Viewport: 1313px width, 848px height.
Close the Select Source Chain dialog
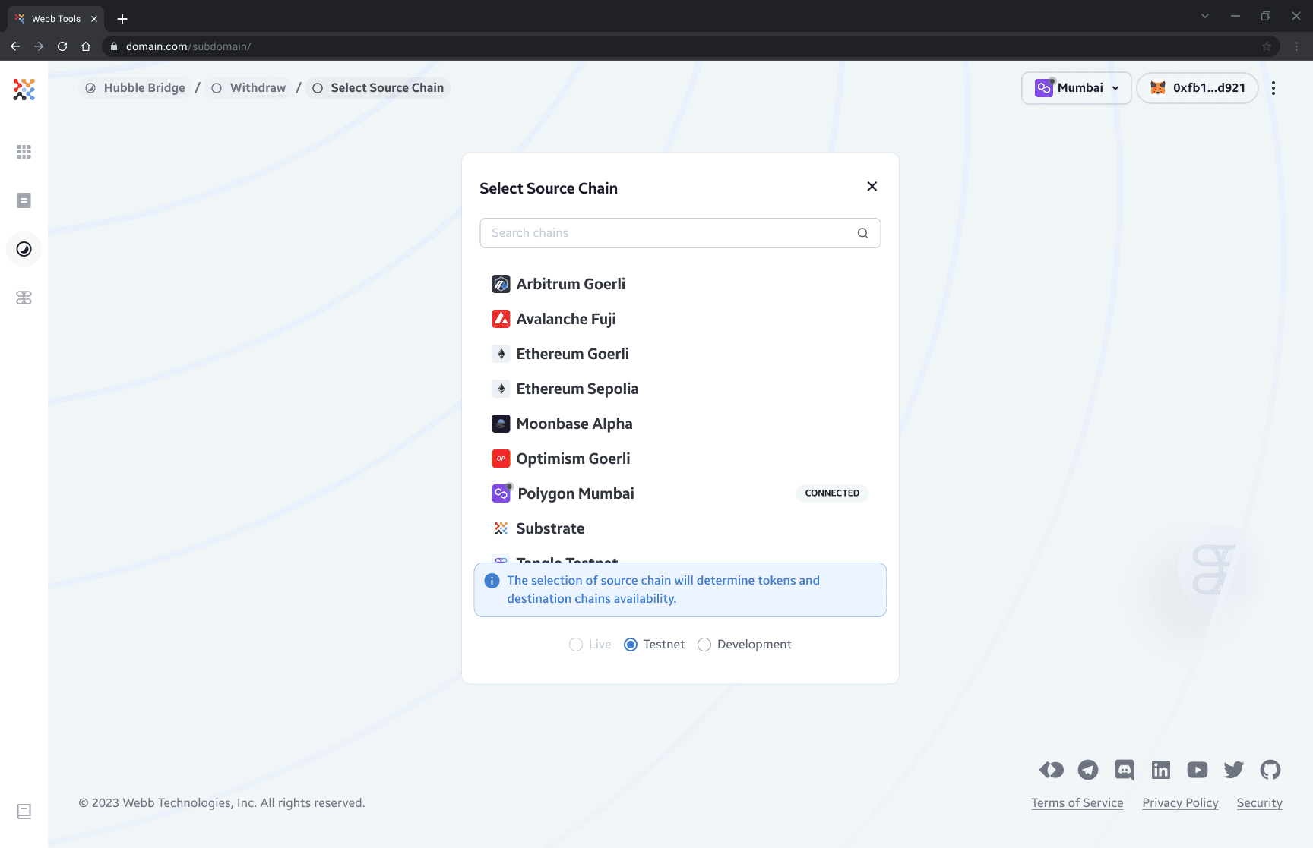872,187
